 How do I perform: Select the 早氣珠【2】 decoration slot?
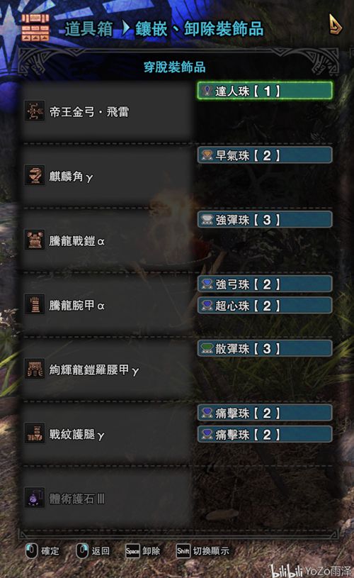(265, 155)
